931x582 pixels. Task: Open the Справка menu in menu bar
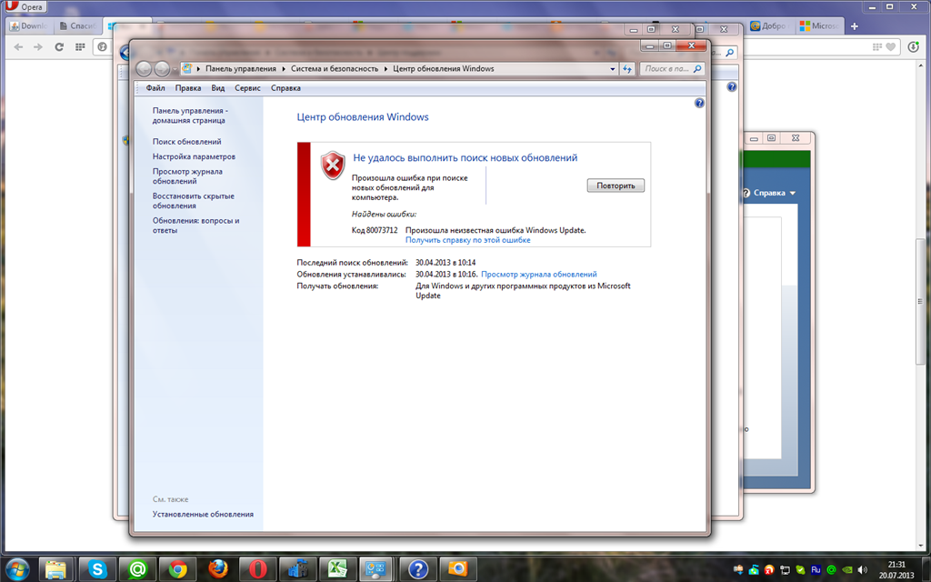tap(285, 88)
